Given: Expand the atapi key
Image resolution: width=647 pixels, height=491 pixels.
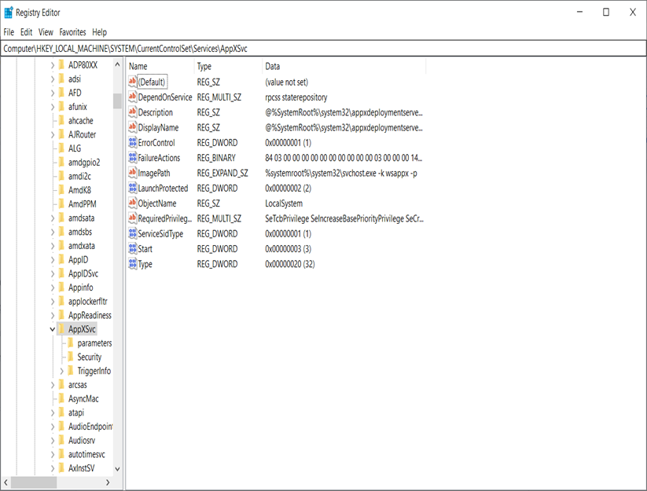Looking at the screenshot, I should coord(53,412).
